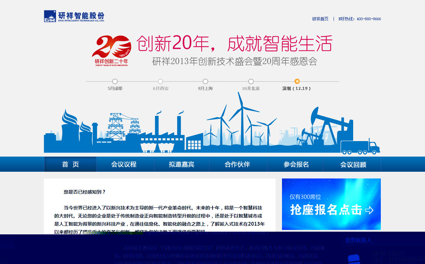Click the 创新20年，成就智能生活 headline

(x=234, y=43)
